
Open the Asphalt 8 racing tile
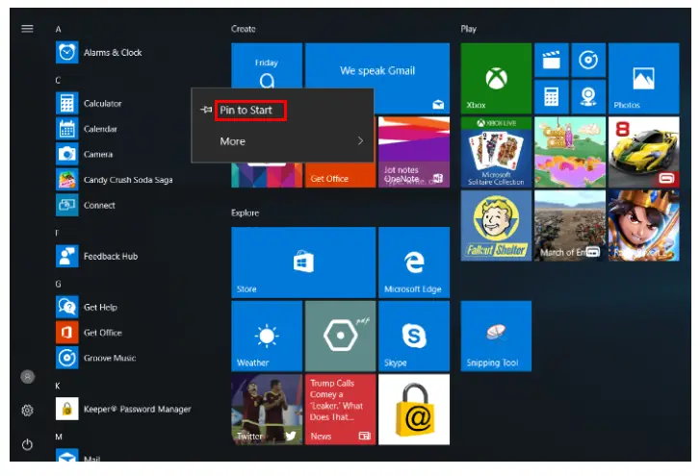tap(644, 152)
